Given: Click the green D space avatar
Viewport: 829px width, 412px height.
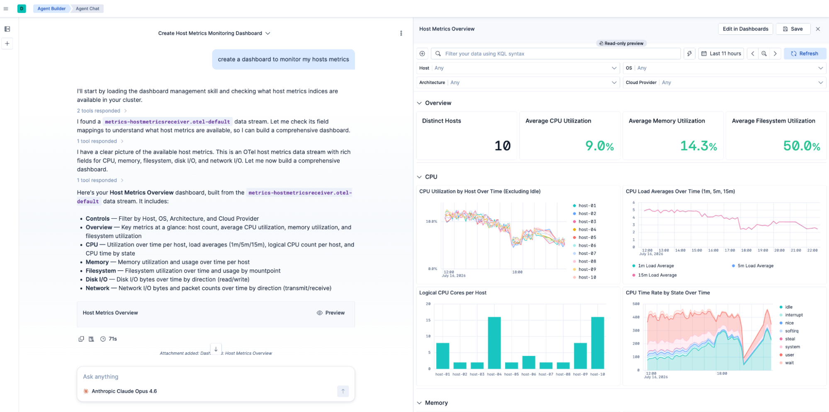Looking at the screenshot, I should pos(22,9).
